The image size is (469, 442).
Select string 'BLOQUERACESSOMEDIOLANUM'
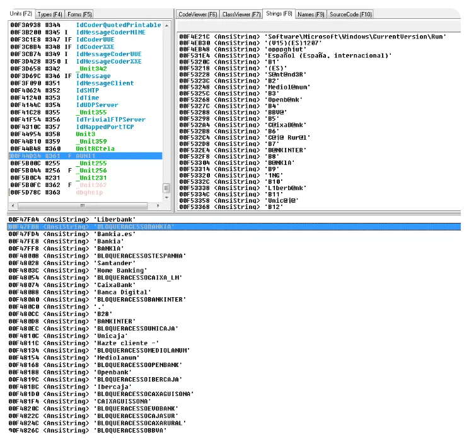[x=142, y=350]
